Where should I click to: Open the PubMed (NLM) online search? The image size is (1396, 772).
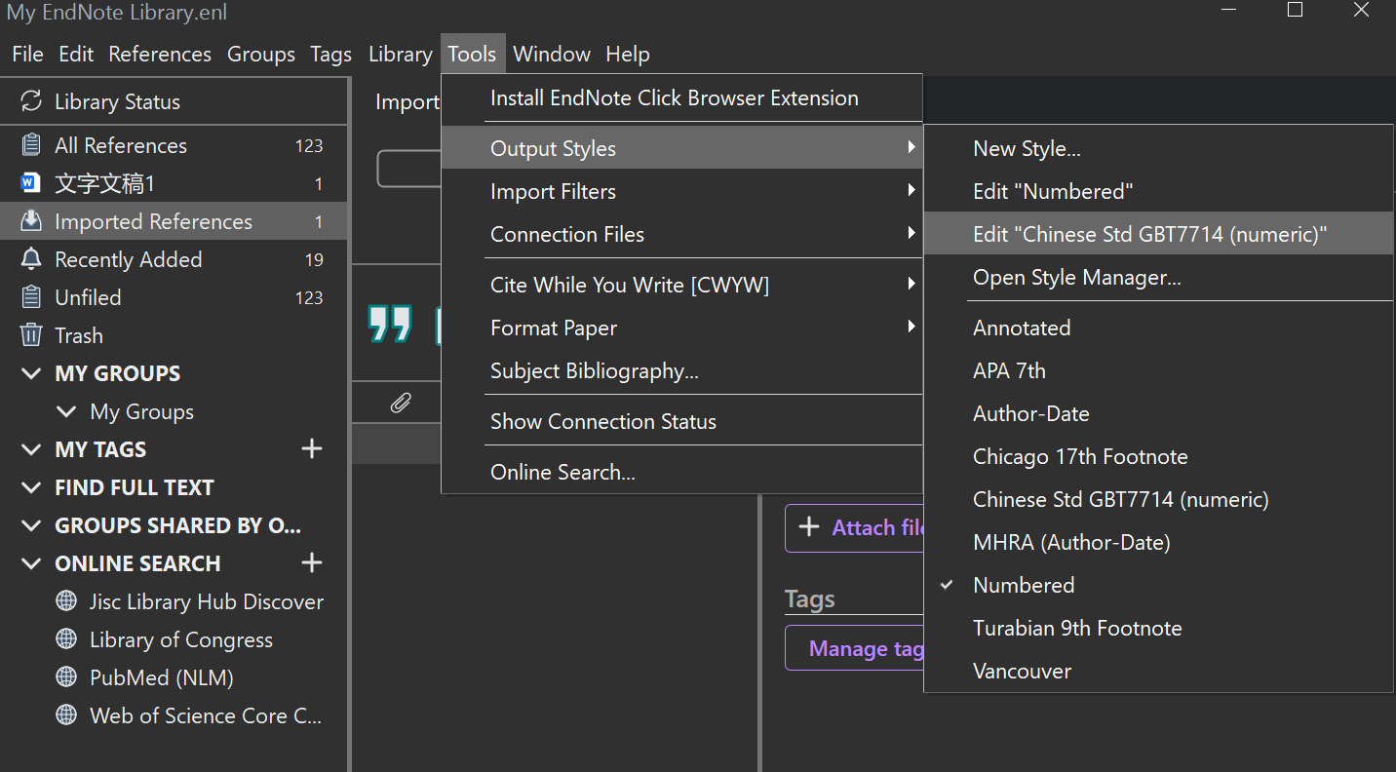[174, 677]
